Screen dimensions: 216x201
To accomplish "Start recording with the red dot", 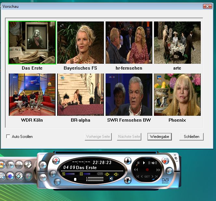I will [x=147, y=169].
